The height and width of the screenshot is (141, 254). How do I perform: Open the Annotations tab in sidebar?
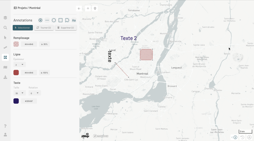[x=5, y=57]
